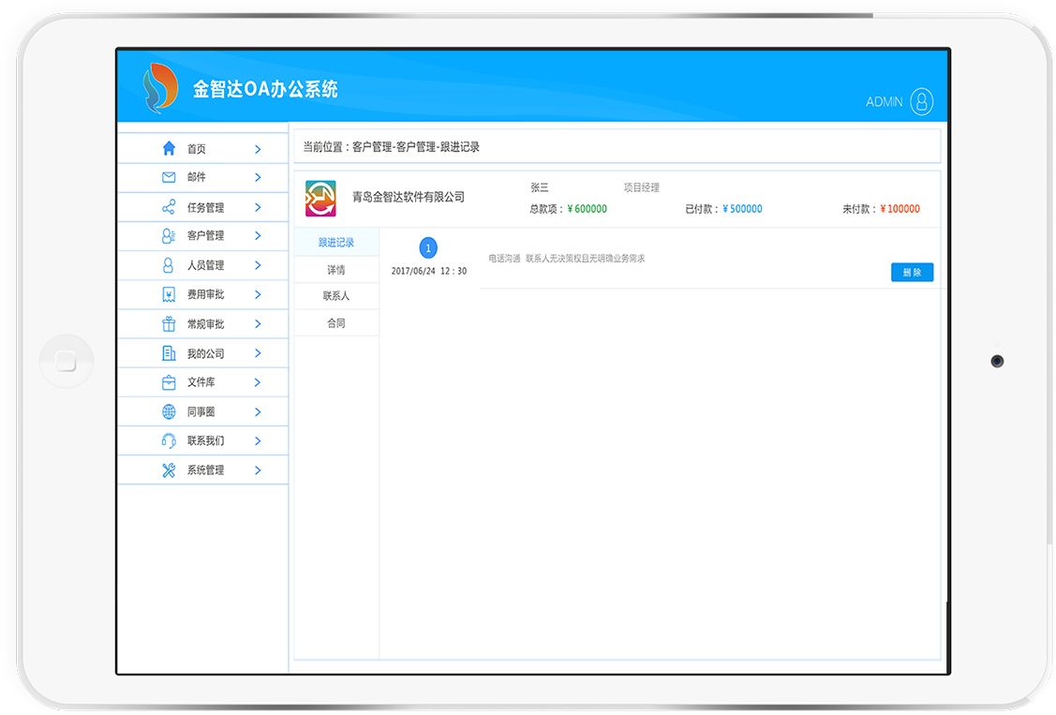This screenshot has height=715, width=1056.
Task: Click the company logo thumbnail
Action: 320,199
